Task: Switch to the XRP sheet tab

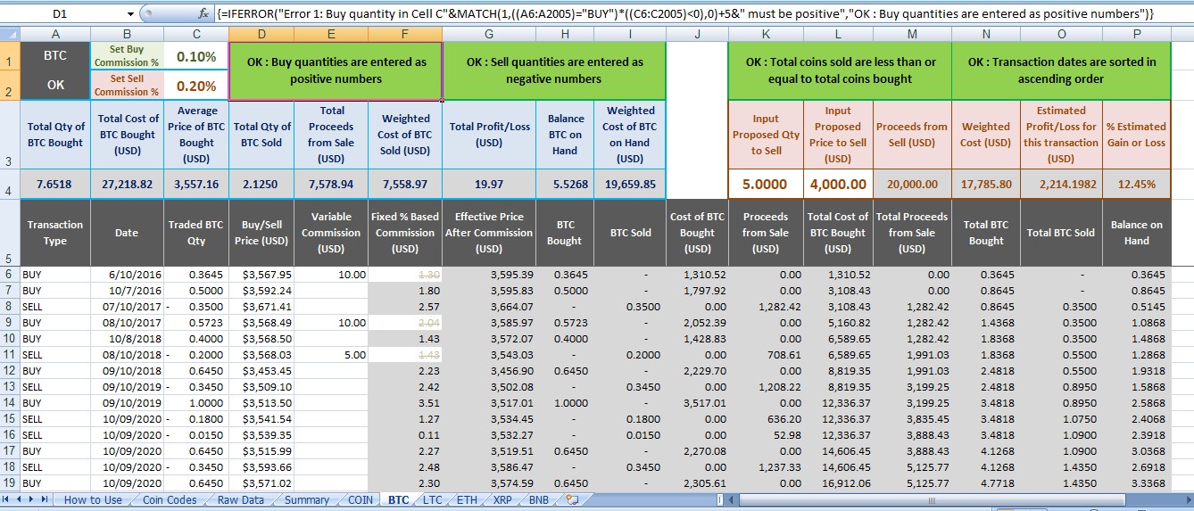Action: 502,500
